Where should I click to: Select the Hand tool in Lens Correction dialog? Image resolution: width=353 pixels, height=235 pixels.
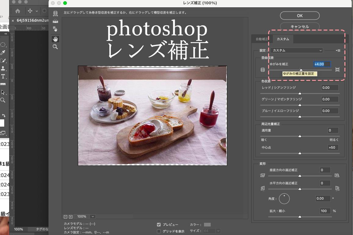click(x=55, y=39)
